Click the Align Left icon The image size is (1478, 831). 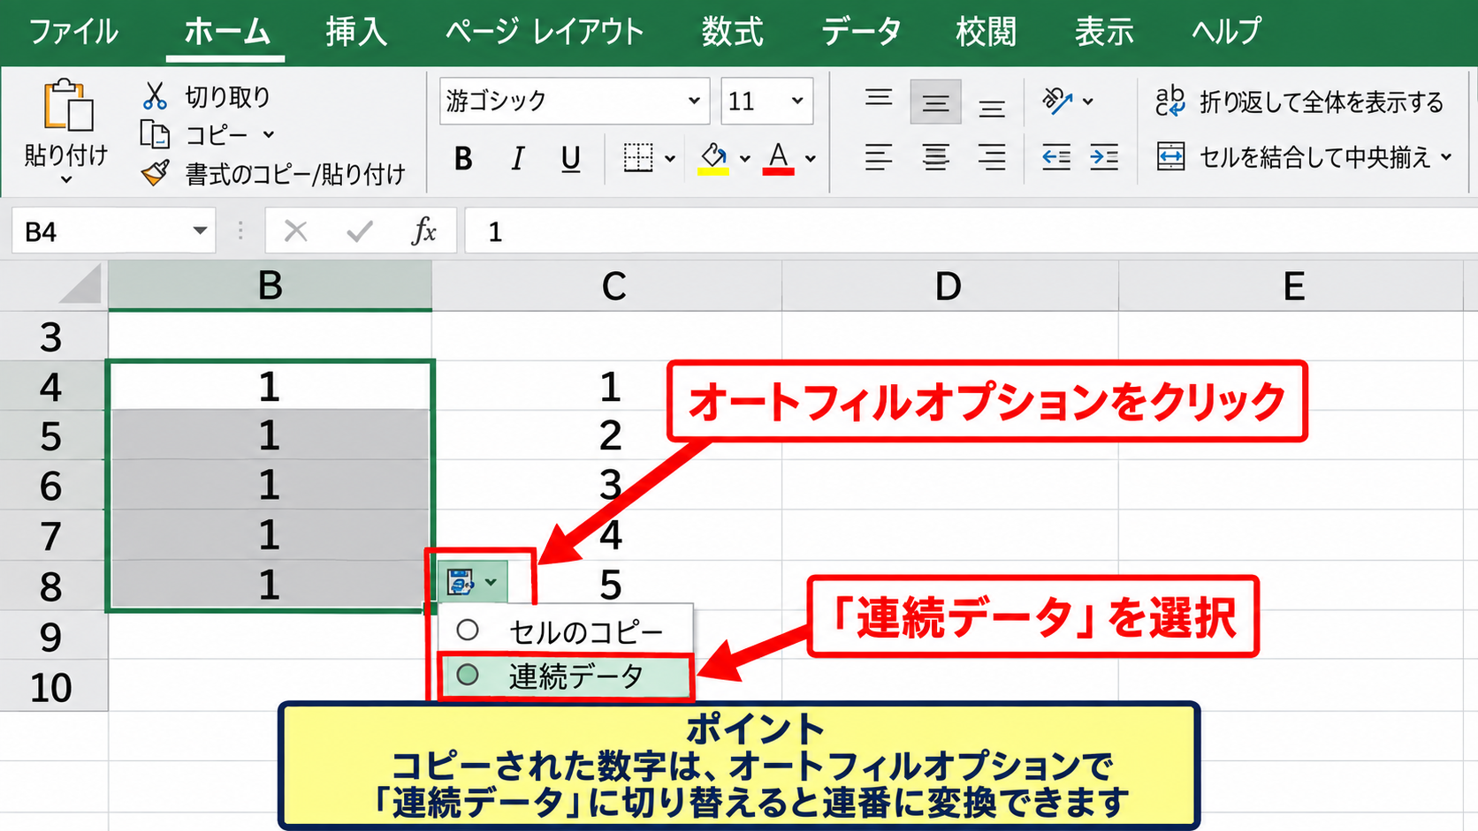pos(879,157)
